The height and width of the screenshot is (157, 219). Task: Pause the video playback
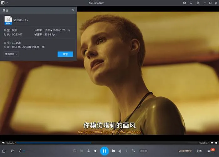[x=104, y=151]
